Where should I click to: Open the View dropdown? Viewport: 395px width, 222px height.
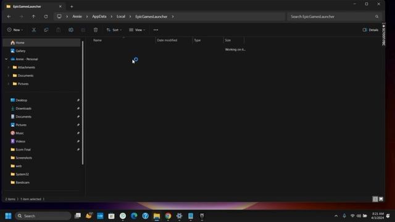[x=137, y=30]
